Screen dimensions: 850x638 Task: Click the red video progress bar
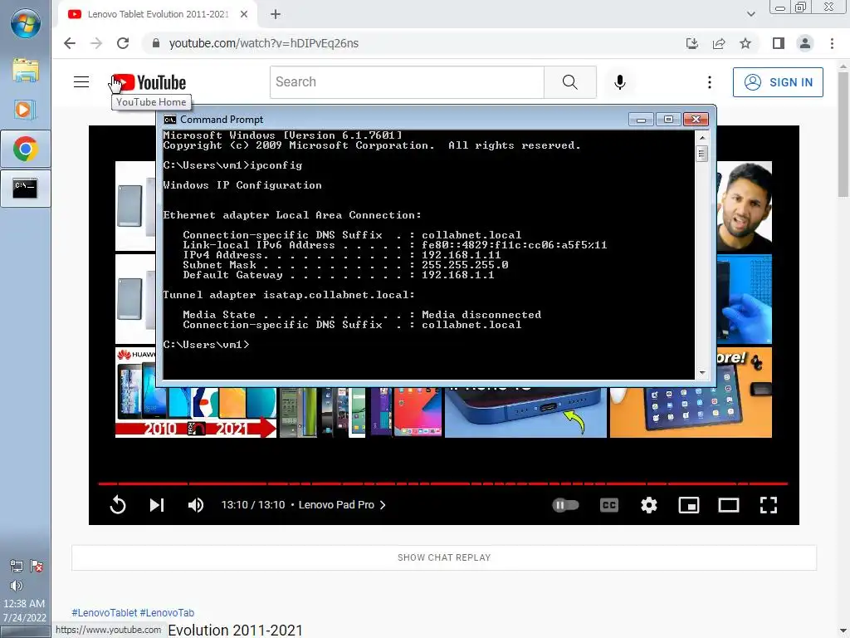[x=443, y=483]
